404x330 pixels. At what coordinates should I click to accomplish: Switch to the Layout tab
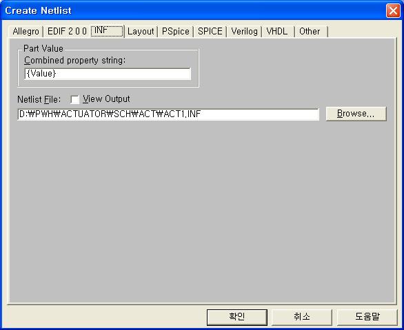[141, 32]
